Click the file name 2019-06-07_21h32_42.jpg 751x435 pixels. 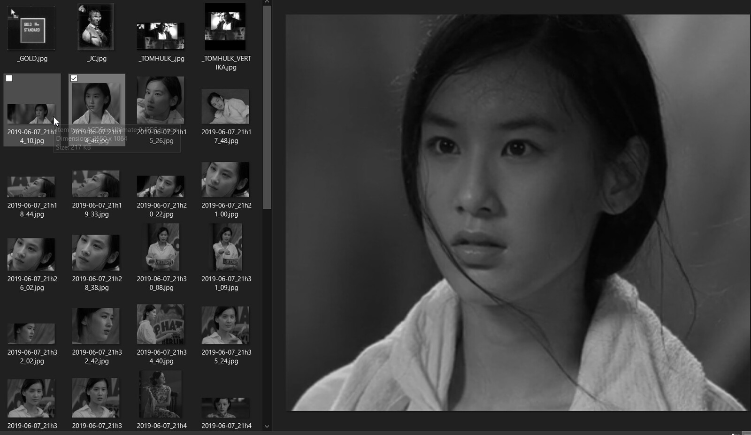[97, 357]
